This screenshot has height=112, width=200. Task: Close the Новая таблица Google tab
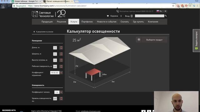tap(40, 1)
